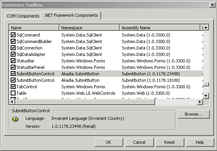Sort by the Assembly Name column header
The image size is (217, 151).
click(x=160, y=28)
